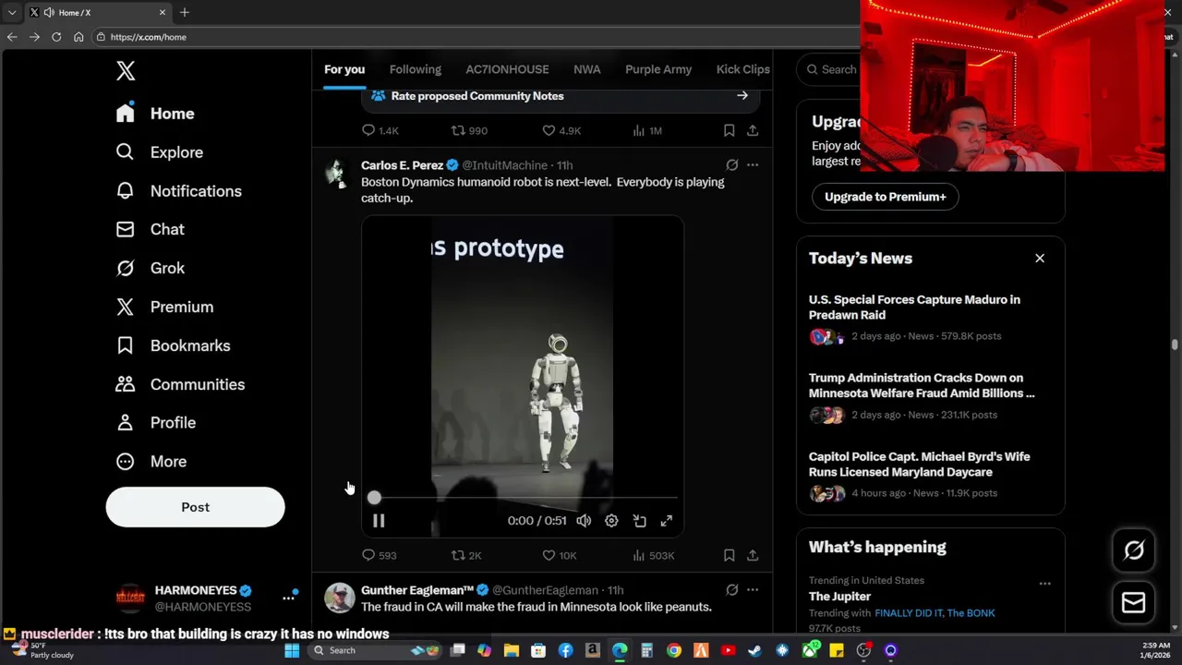Open Windows Start menu
1182x665 pixels.
292,651
